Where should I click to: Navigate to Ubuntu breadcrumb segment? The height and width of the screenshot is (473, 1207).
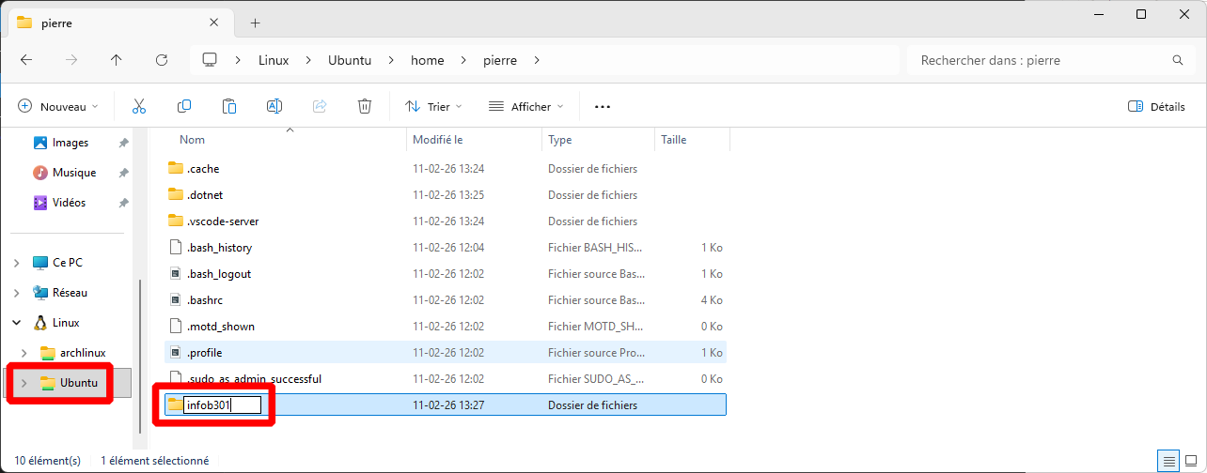(x=350, y=60)
